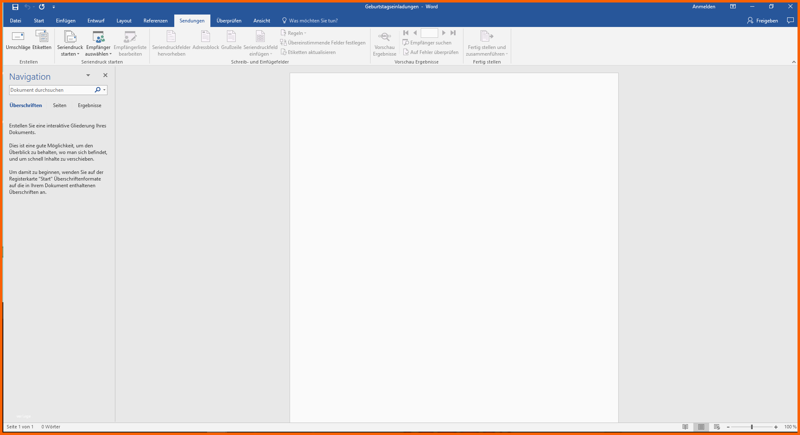The height and width of the screenshot is (435, 800).
Task: Open Empfänger auswählen dropdown
Action: point(98,44)
